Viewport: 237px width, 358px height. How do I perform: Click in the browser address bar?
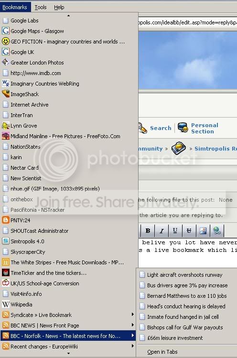coord(187,22)
